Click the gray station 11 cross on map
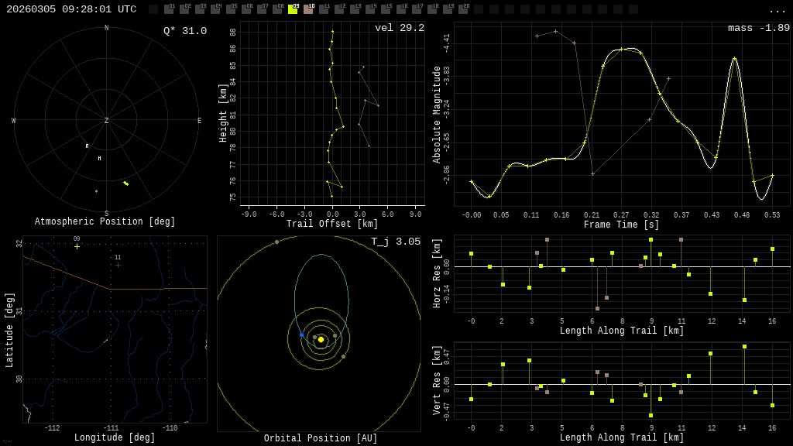Screen dimensions: 793x446 [118, 265]
